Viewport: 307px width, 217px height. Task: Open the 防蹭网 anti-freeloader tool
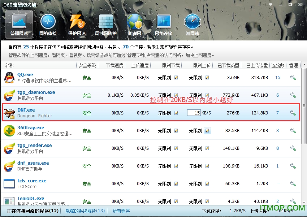pyautogui.click(x=134, y=25)
